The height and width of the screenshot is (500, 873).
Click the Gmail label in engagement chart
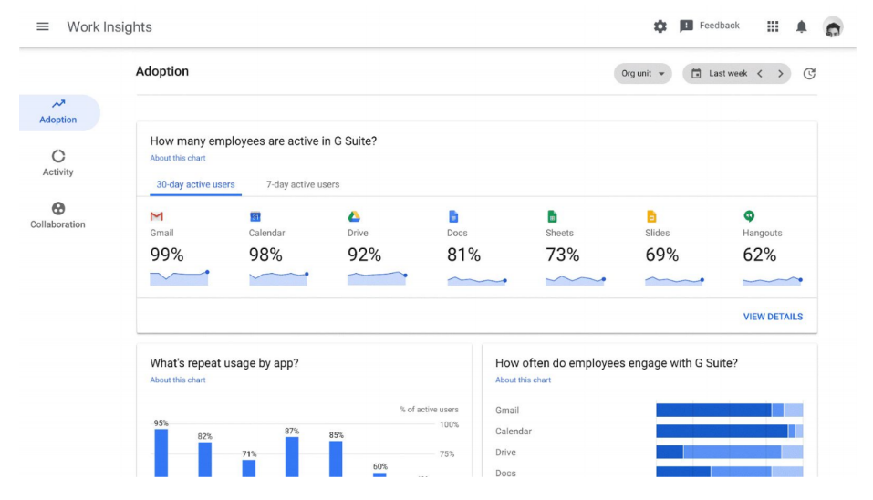pyautogui.click(x=507, y=411)
